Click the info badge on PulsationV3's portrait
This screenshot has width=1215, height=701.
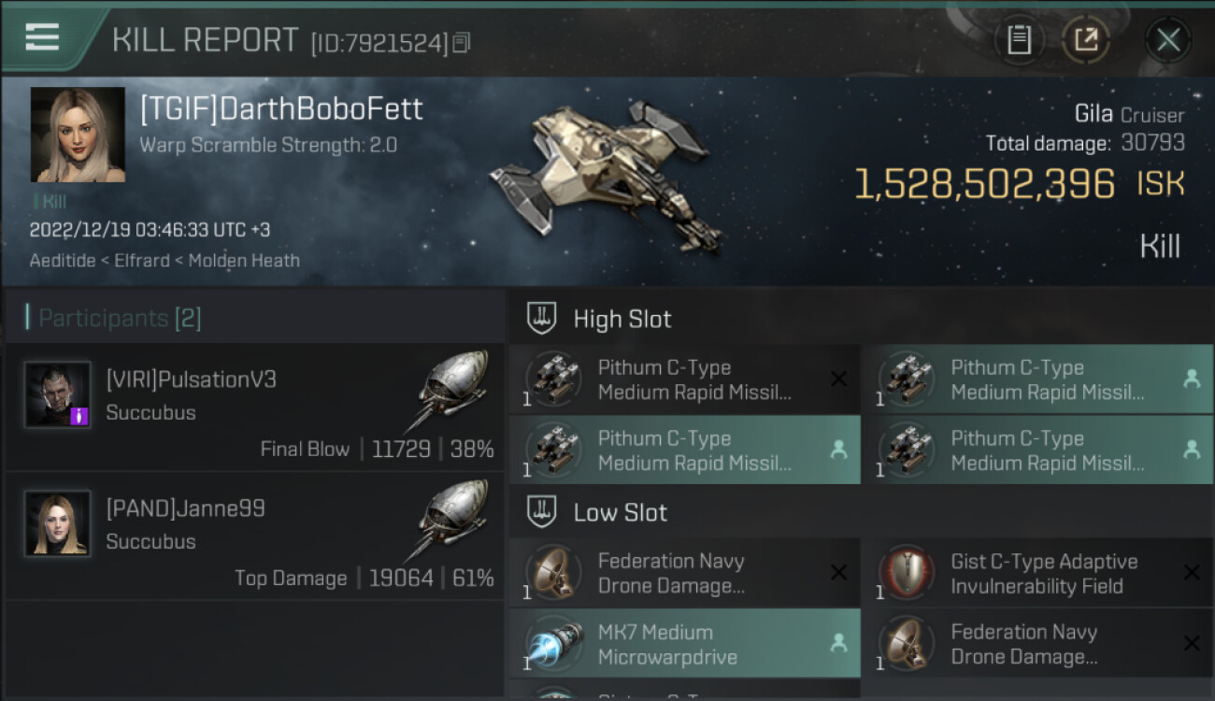tap(79, 416)
